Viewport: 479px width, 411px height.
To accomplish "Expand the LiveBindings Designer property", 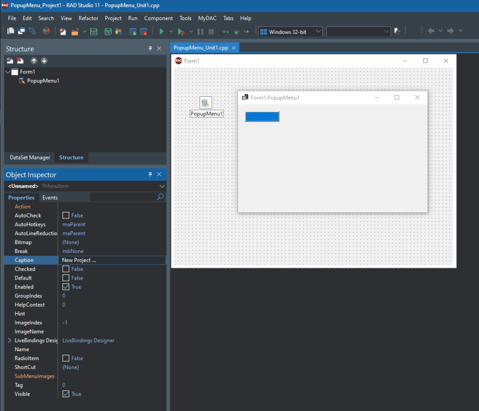I will (9, 340).
